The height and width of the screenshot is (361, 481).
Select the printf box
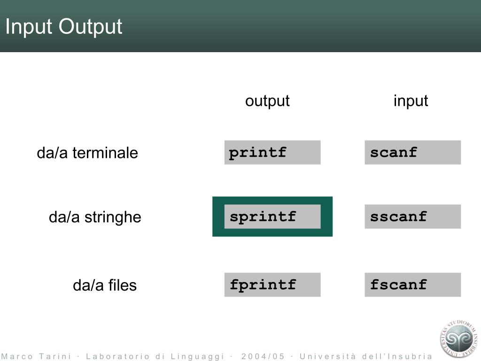point(272,153)
